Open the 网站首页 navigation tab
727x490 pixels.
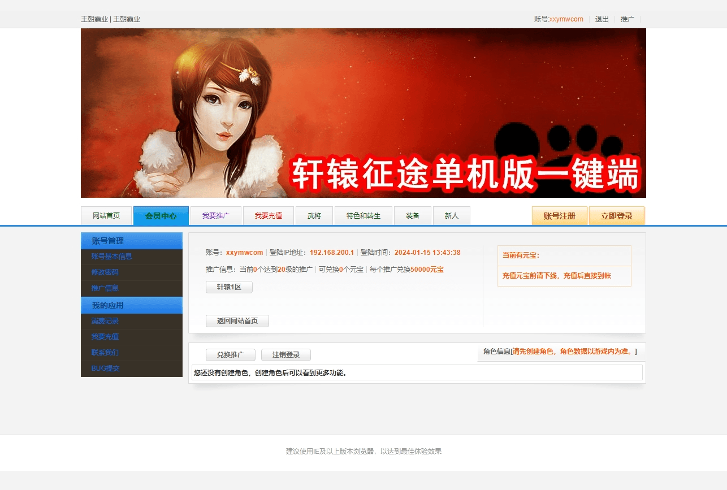[x=106, y=216]
